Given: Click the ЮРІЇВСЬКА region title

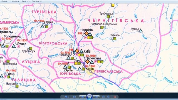Looking at the screenshot, I should pos(70,74).
